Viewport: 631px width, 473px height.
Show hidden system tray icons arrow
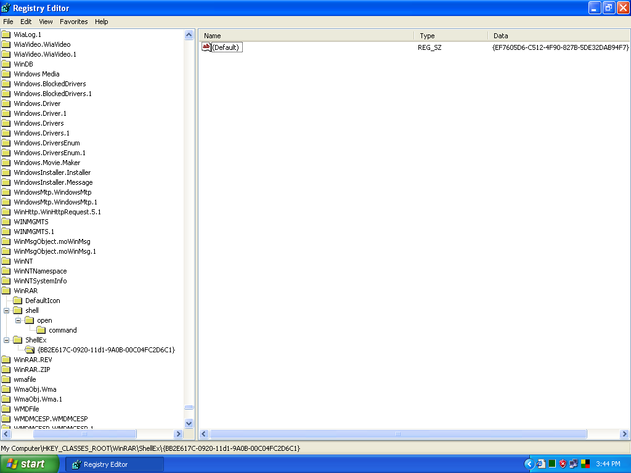click(x=529, y=464)
